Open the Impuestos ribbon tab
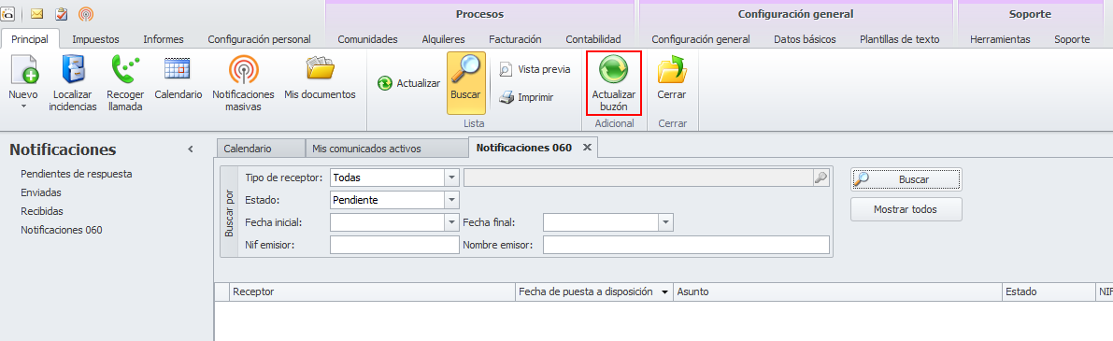Image resolution: width=1113 pixels, height=341 pixels. click(x=96, y=39)
